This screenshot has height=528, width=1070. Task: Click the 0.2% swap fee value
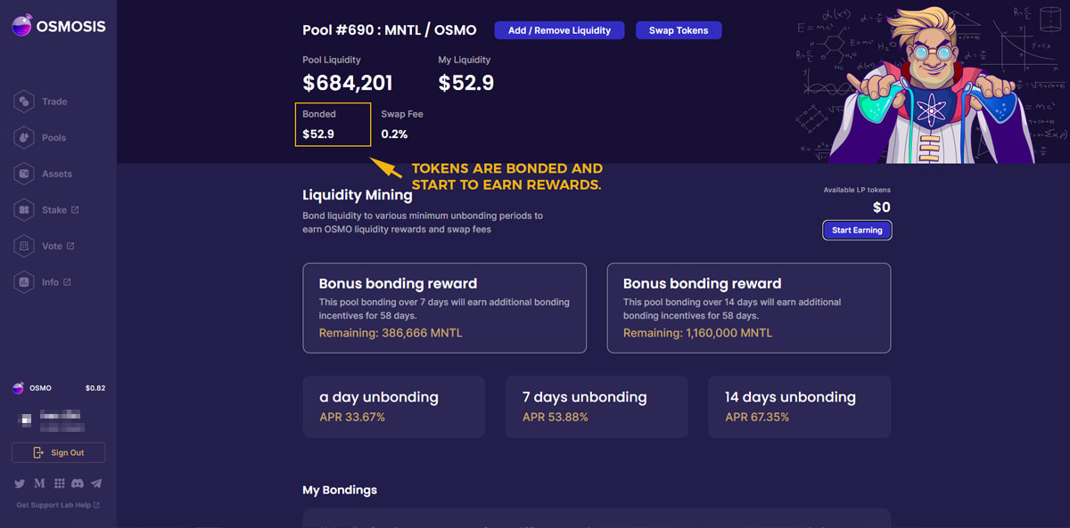point(394,134)
